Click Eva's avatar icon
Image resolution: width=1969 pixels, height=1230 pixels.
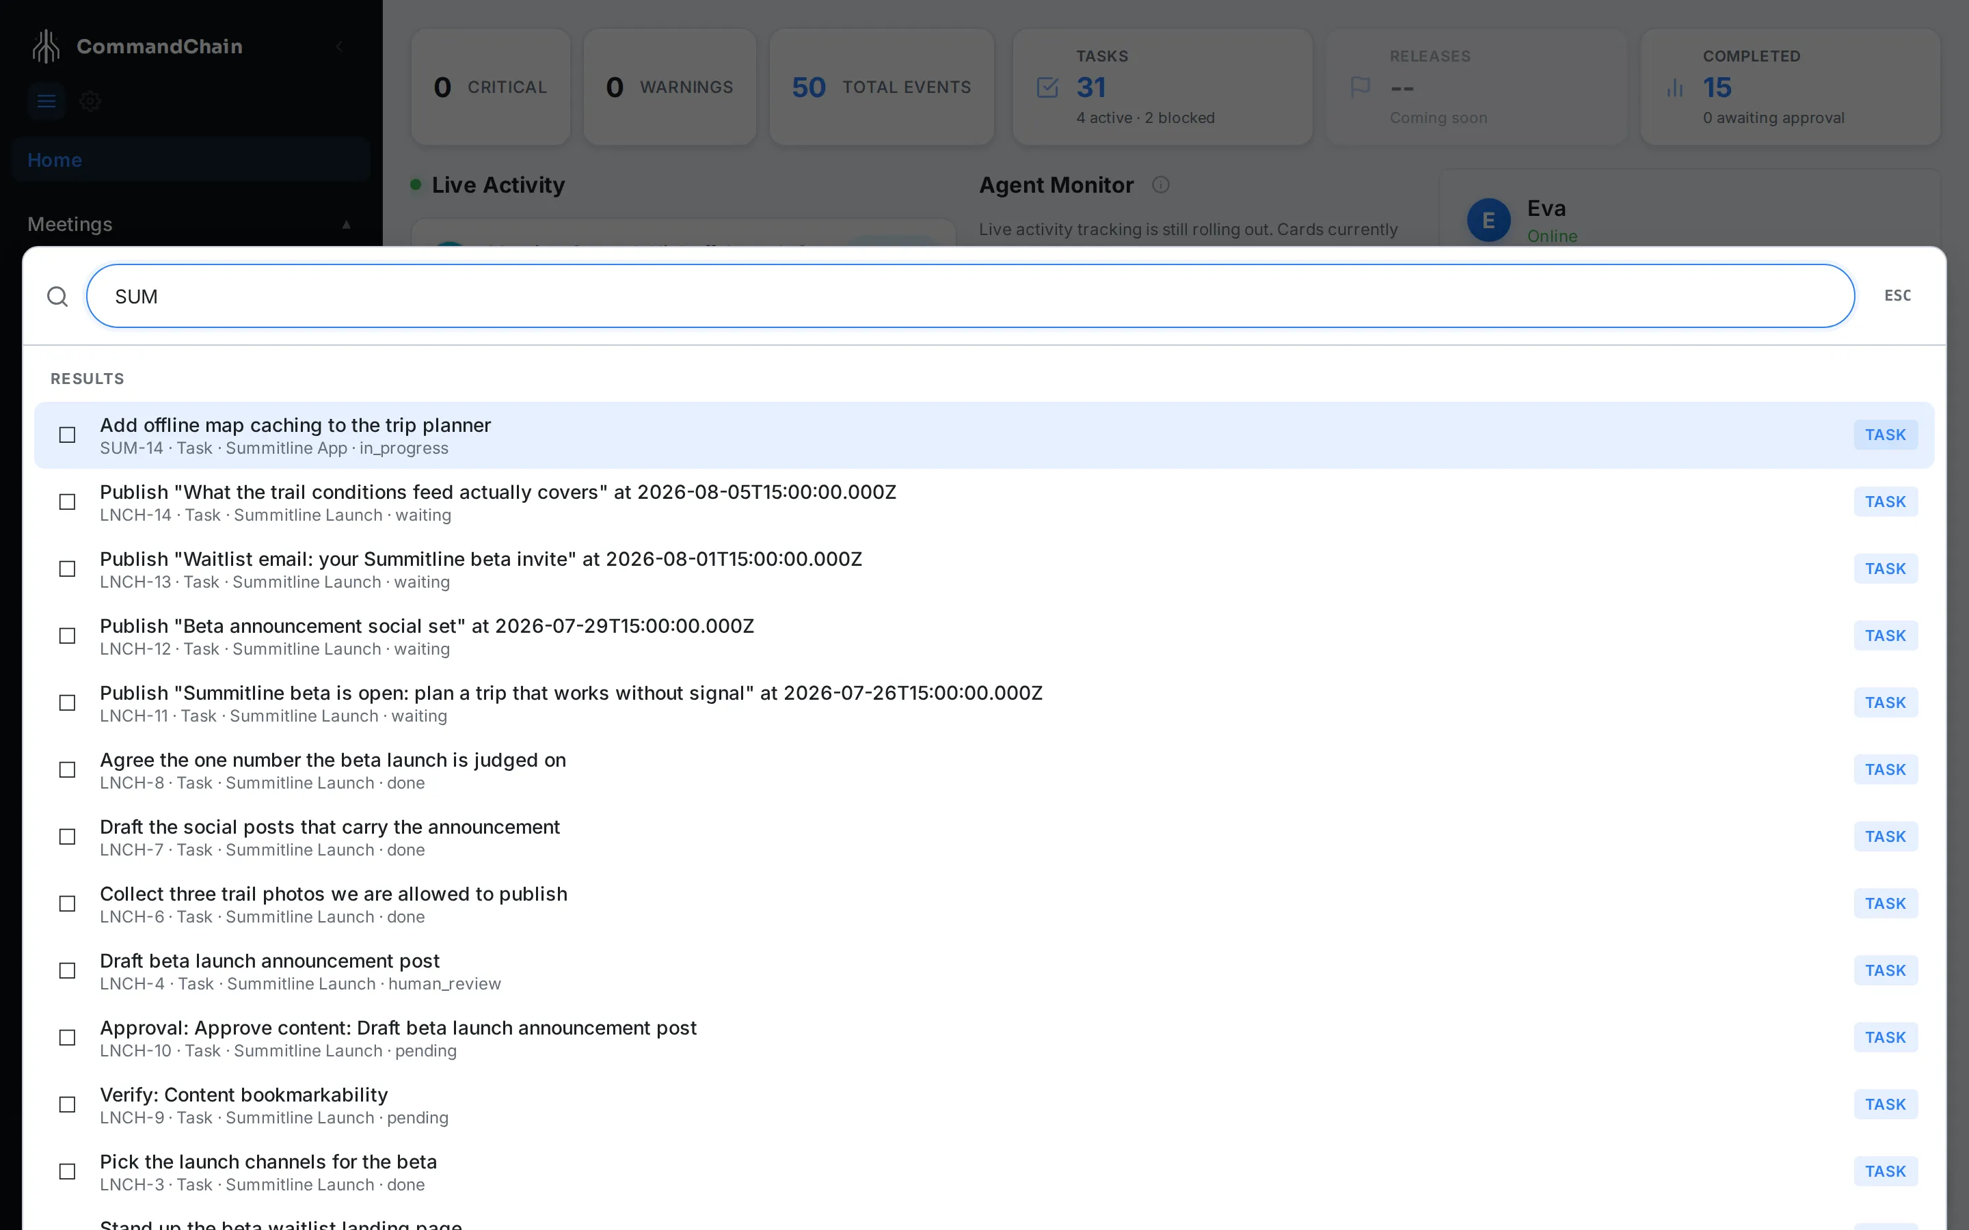coord(1488,219)
